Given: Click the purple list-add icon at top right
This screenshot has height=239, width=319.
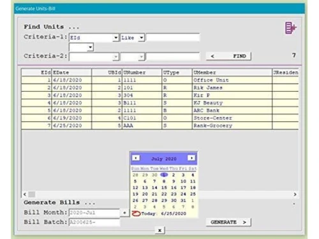Looking at the screenshot, I should coord(291,28).
